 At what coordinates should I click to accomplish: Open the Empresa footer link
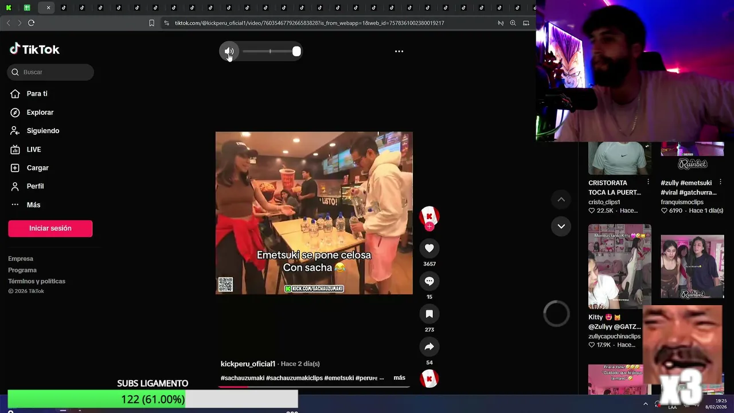pyautogui.click(x=21, y=259)
